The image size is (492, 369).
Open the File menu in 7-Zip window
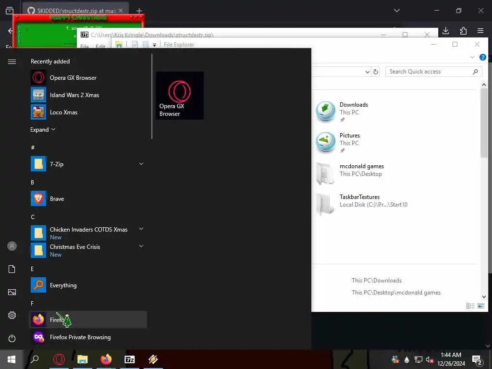coord(85,46)
